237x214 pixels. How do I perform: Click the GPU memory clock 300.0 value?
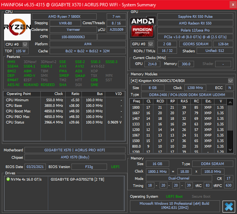pos(186,64)
